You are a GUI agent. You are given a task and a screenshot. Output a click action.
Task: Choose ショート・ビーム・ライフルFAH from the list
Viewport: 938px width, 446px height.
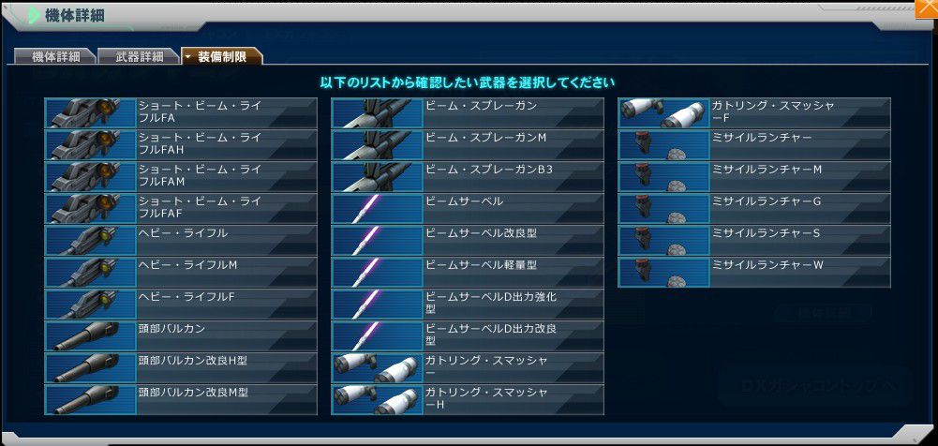pos(181,144)
